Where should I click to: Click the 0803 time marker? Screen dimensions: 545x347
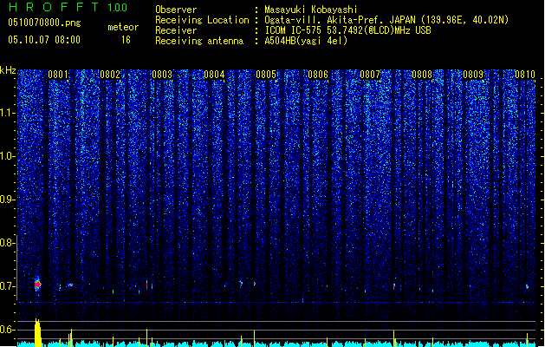[x=162, y=74]
